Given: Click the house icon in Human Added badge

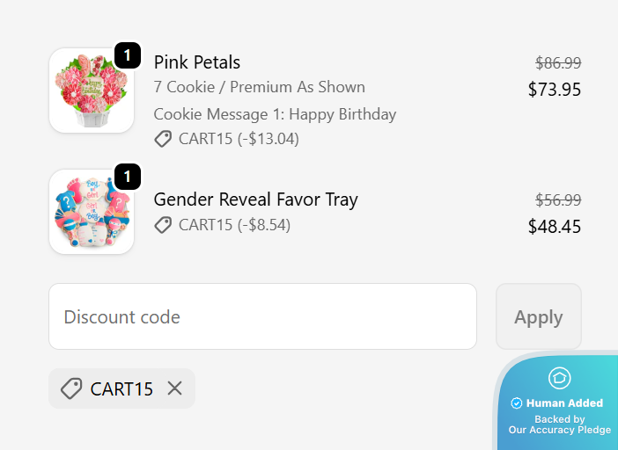Looking at the screenshot, I should tap(559, 378).
